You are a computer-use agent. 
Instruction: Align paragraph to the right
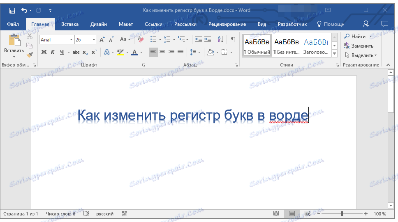(x=171, y=52)
